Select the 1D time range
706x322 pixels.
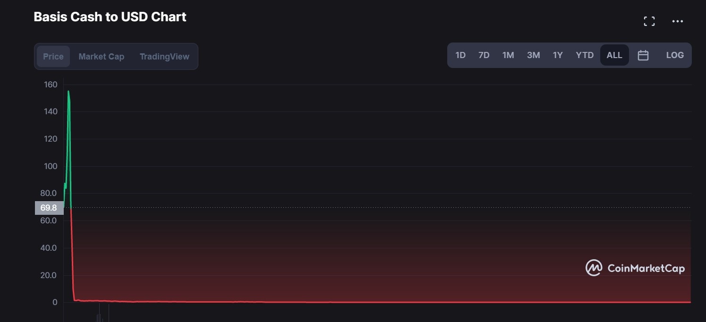click(x=460, y=55)
